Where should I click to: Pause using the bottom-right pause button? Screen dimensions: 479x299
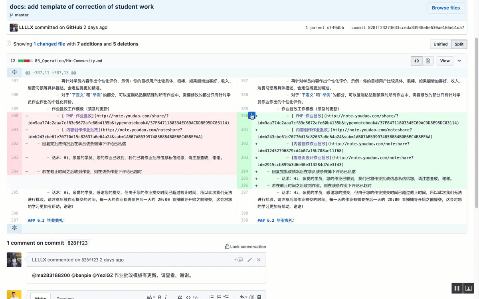tap(457, 288)
